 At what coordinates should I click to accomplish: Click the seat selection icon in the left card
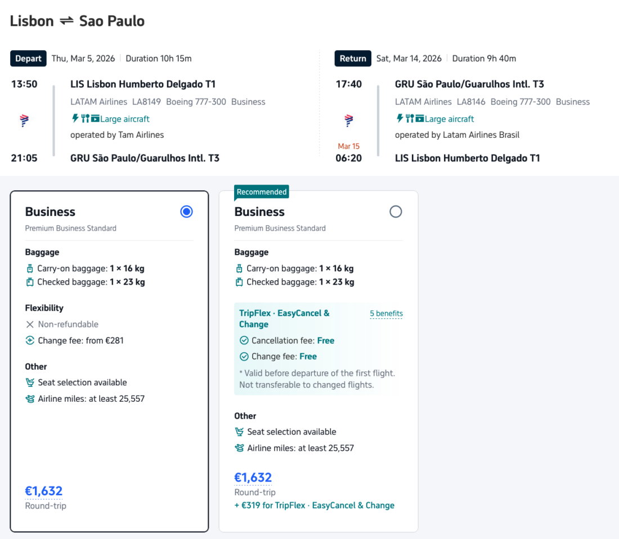[x=30, y=381]
